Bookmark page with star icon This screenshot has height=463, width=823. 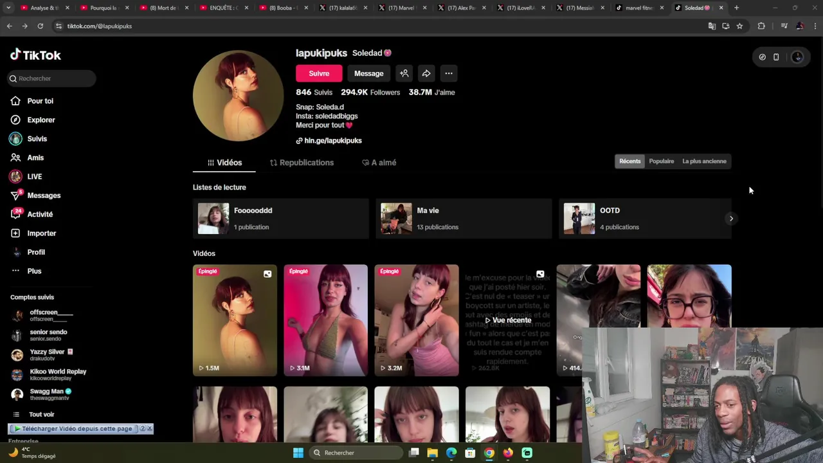pyautogui.click(x=739, y=26)
